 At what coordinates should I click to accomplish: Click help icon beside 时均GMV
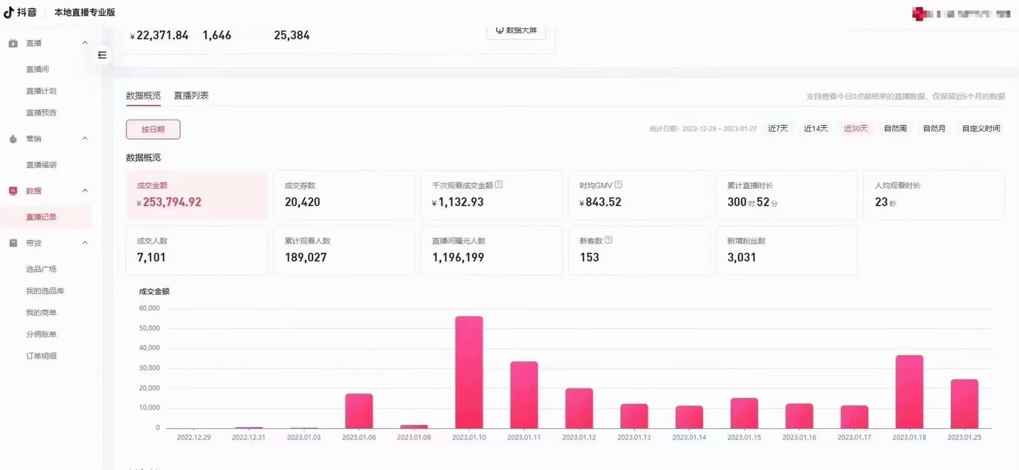click(618, 185)
